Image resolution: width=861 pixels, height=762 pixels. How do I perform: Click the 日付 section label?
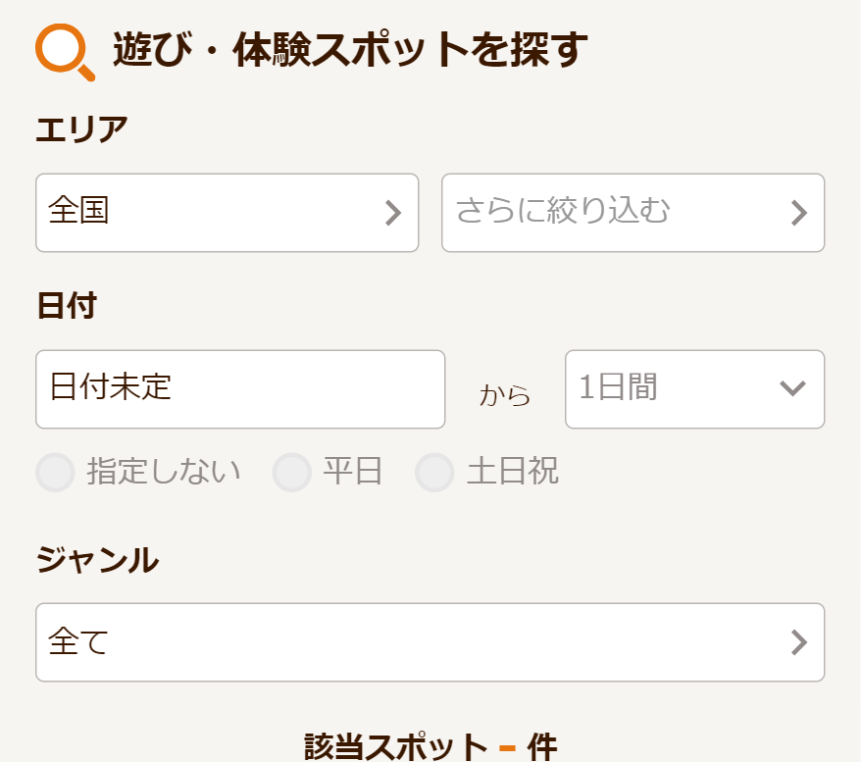tap(66, 306)
